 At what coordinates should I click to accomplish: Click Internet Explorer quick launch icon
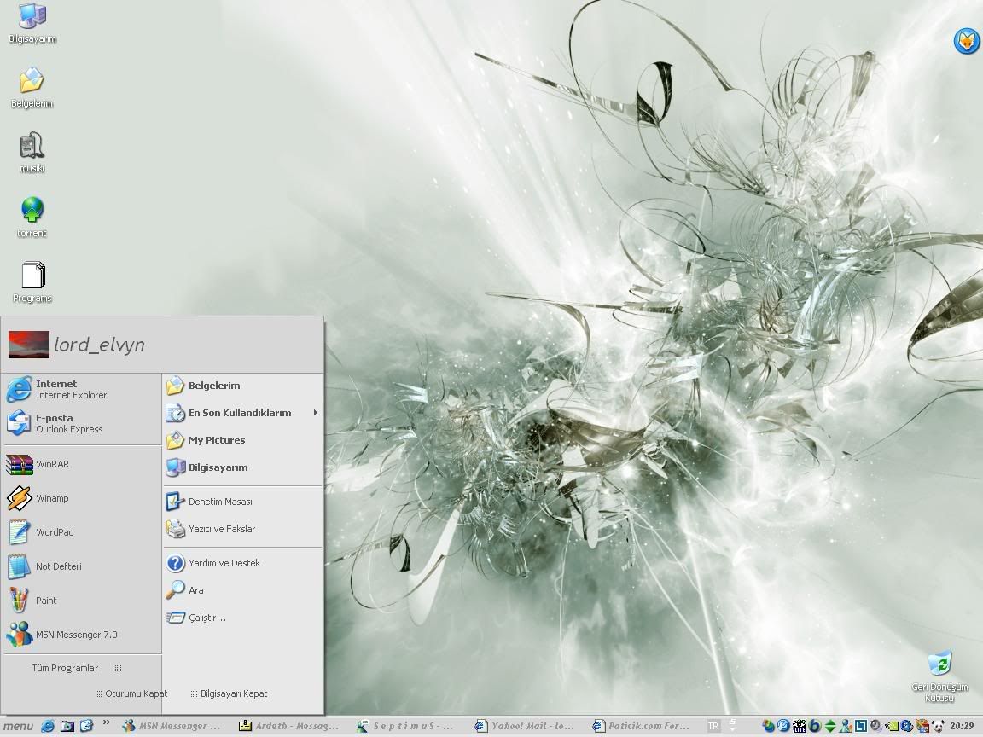pos(48,726)
